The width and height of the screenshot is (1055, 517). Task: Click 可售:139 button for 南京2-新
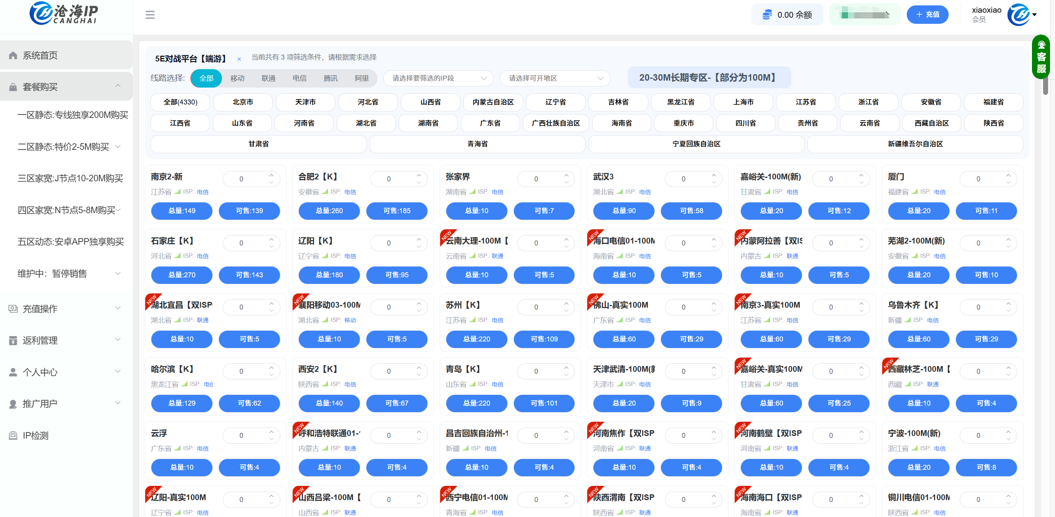pos(249,211)
